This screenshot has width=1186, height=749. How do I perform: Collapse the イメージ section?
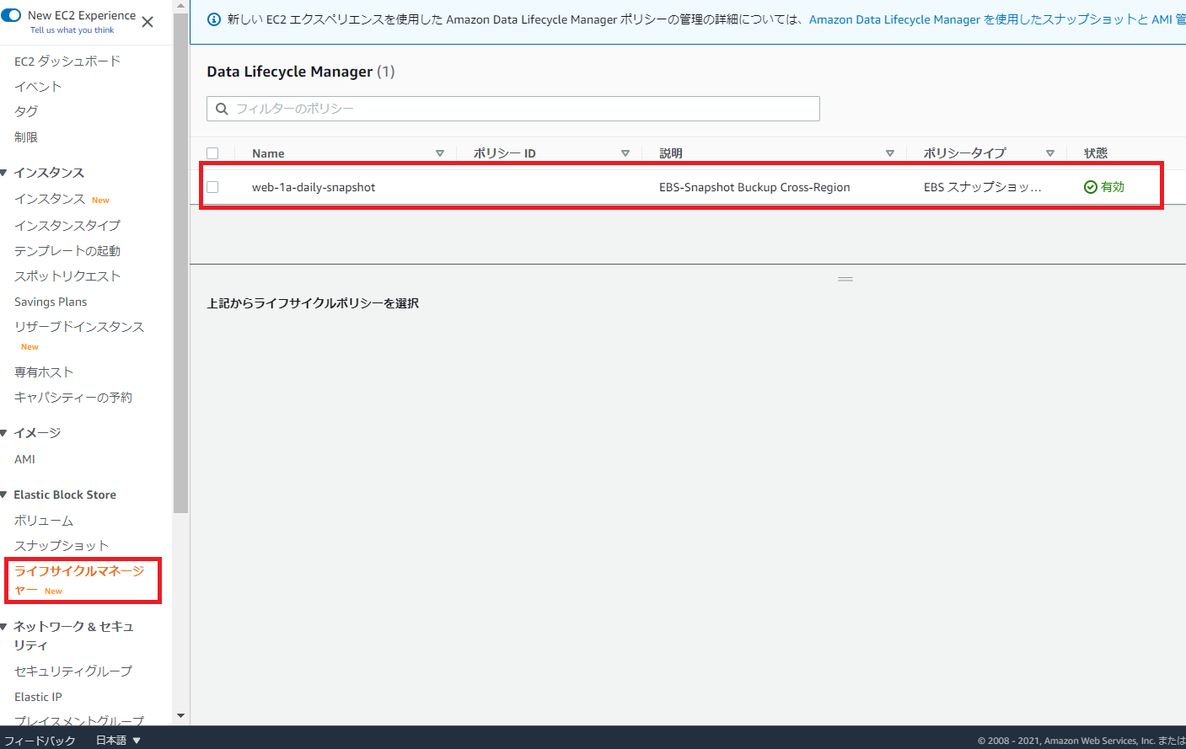click(4, 433)
